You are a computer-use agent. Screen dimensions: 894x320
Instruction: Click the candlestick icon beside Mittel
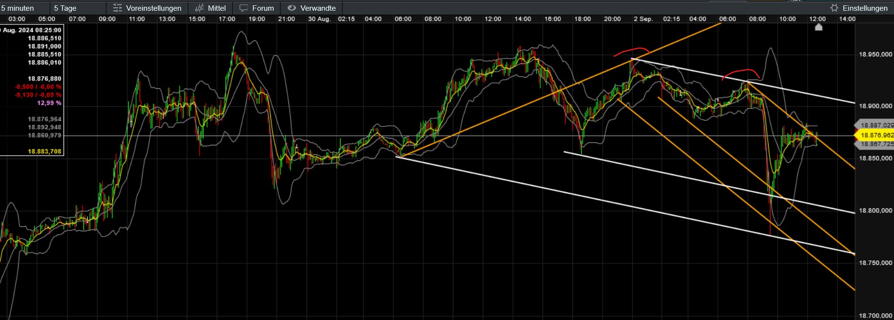[x=199, y=8]
